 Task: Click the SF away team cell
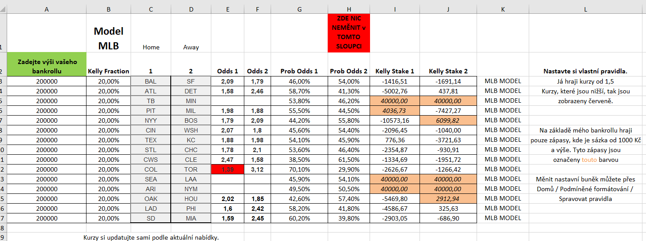click(x=191, y=81)
